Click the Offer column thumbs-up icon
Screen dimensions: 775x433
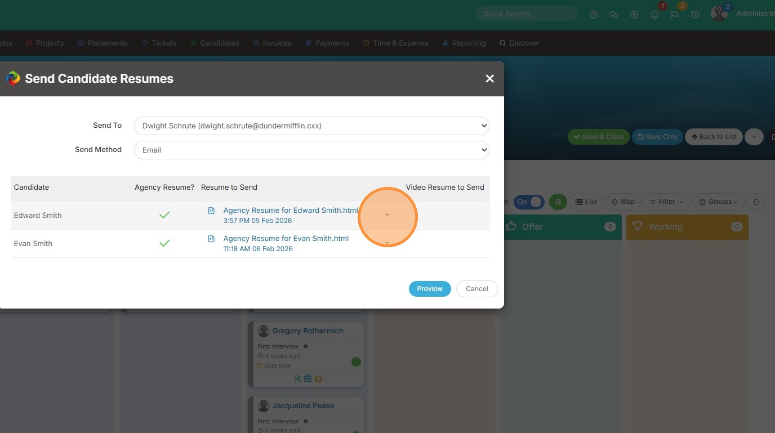coord(511,226)
